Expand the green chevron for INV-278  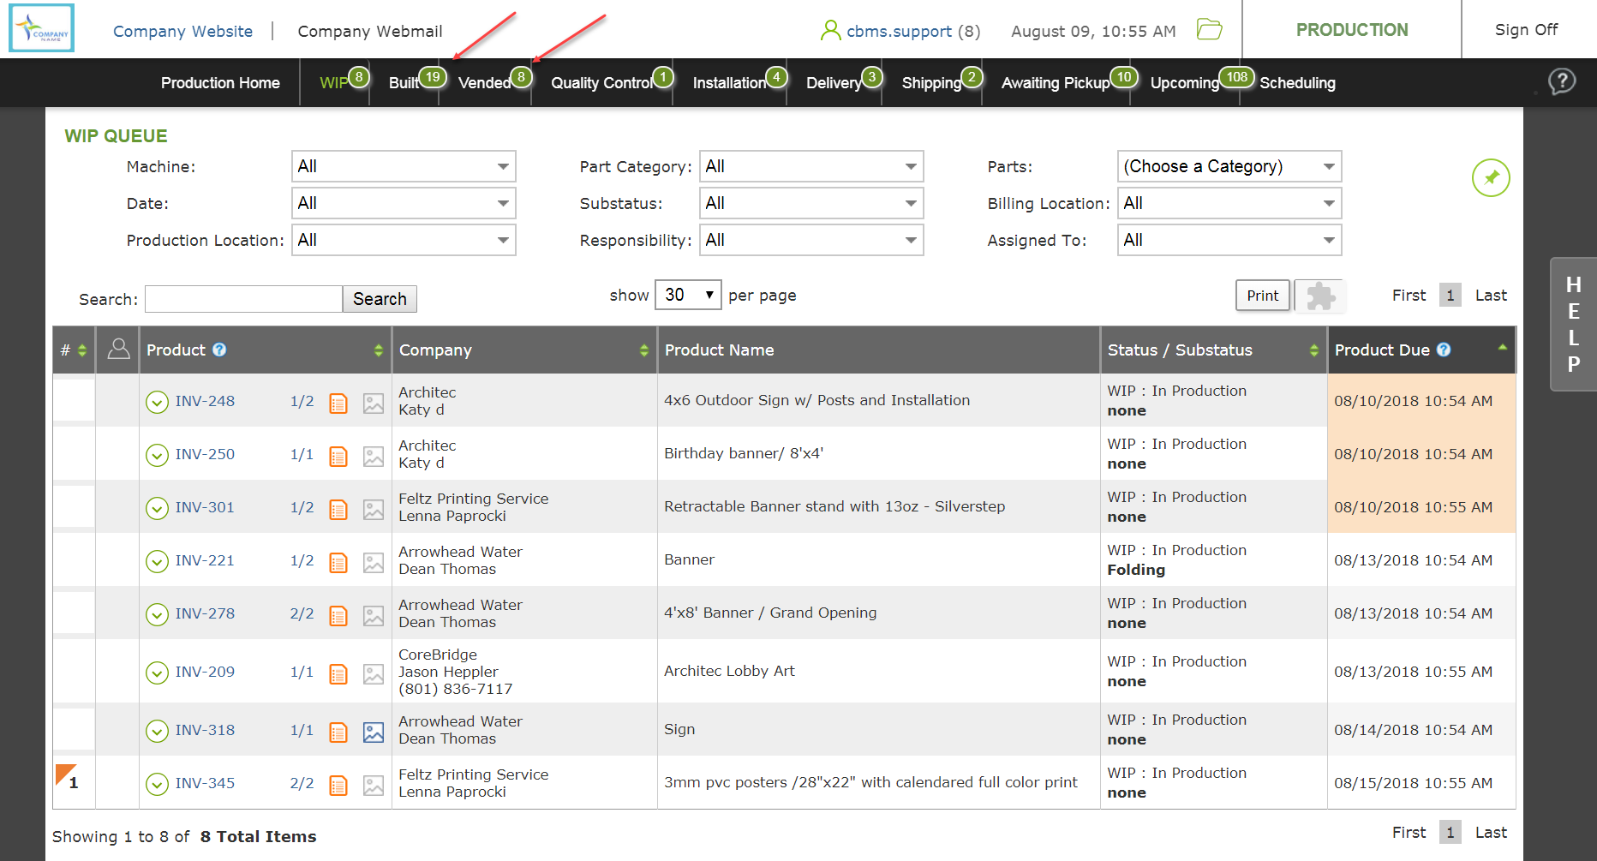pos(157,614)
